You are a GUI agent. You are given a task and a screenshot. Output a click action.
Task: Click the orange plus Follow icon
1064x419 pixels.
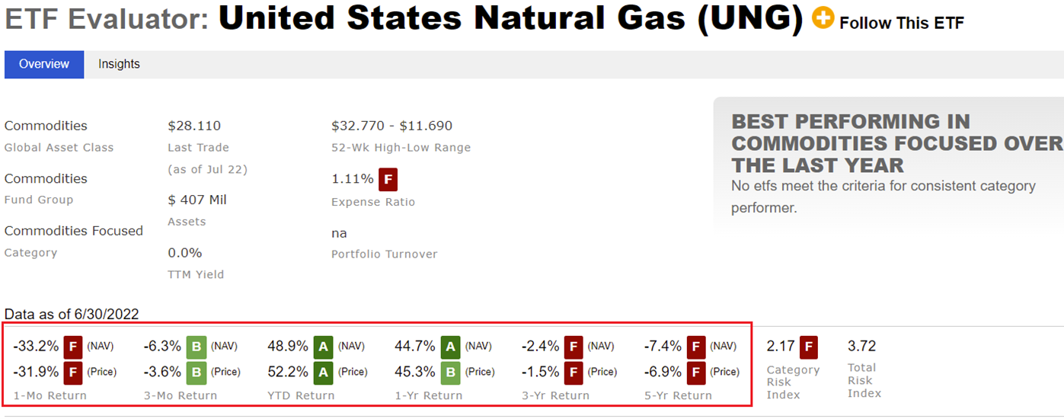tap(823, 18)
